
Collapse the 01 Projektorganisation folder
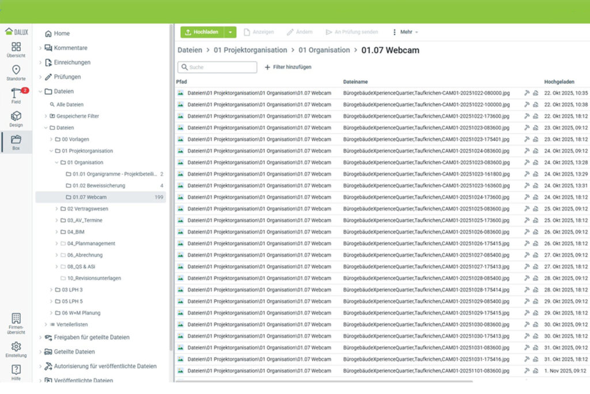[x=51, y=151]
